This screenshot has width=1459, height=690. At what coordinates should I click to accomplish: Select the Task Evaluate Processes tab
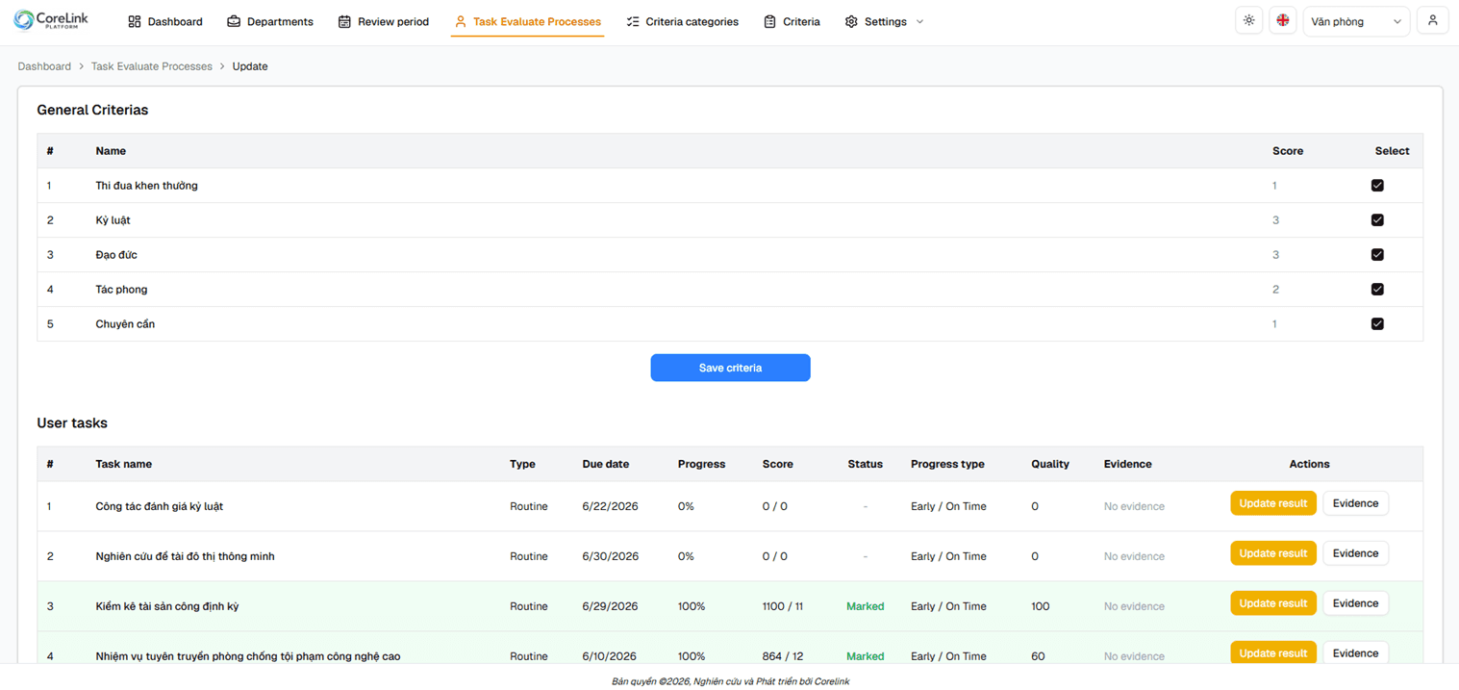[x=527, y=21]
